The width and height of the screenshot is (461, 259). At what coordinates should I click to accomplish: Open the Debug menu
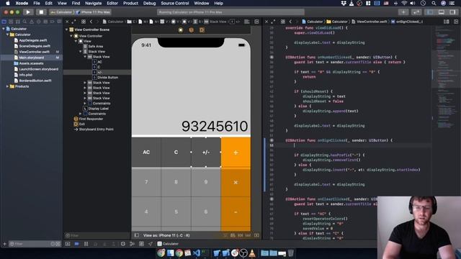pos(149,3)
